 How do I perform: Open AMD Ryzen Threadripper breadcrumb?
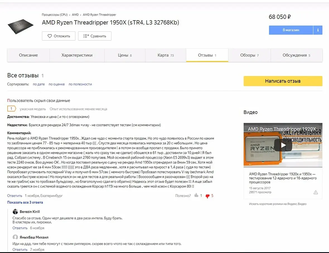100,15
